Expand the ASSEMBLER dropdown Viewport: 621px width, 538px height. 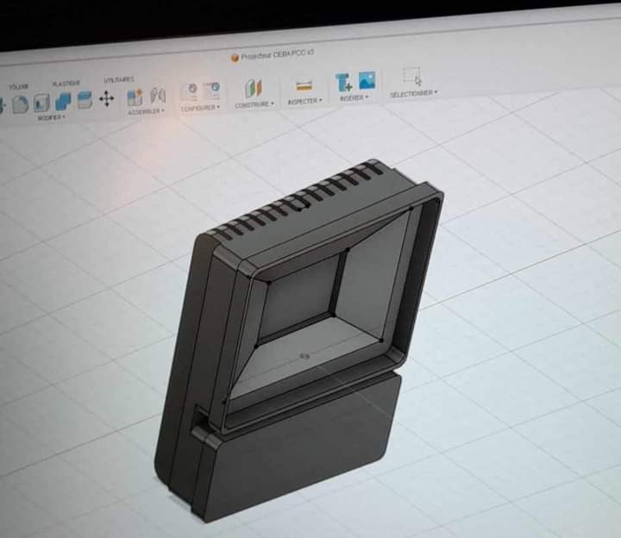click(x=146, y=111)
